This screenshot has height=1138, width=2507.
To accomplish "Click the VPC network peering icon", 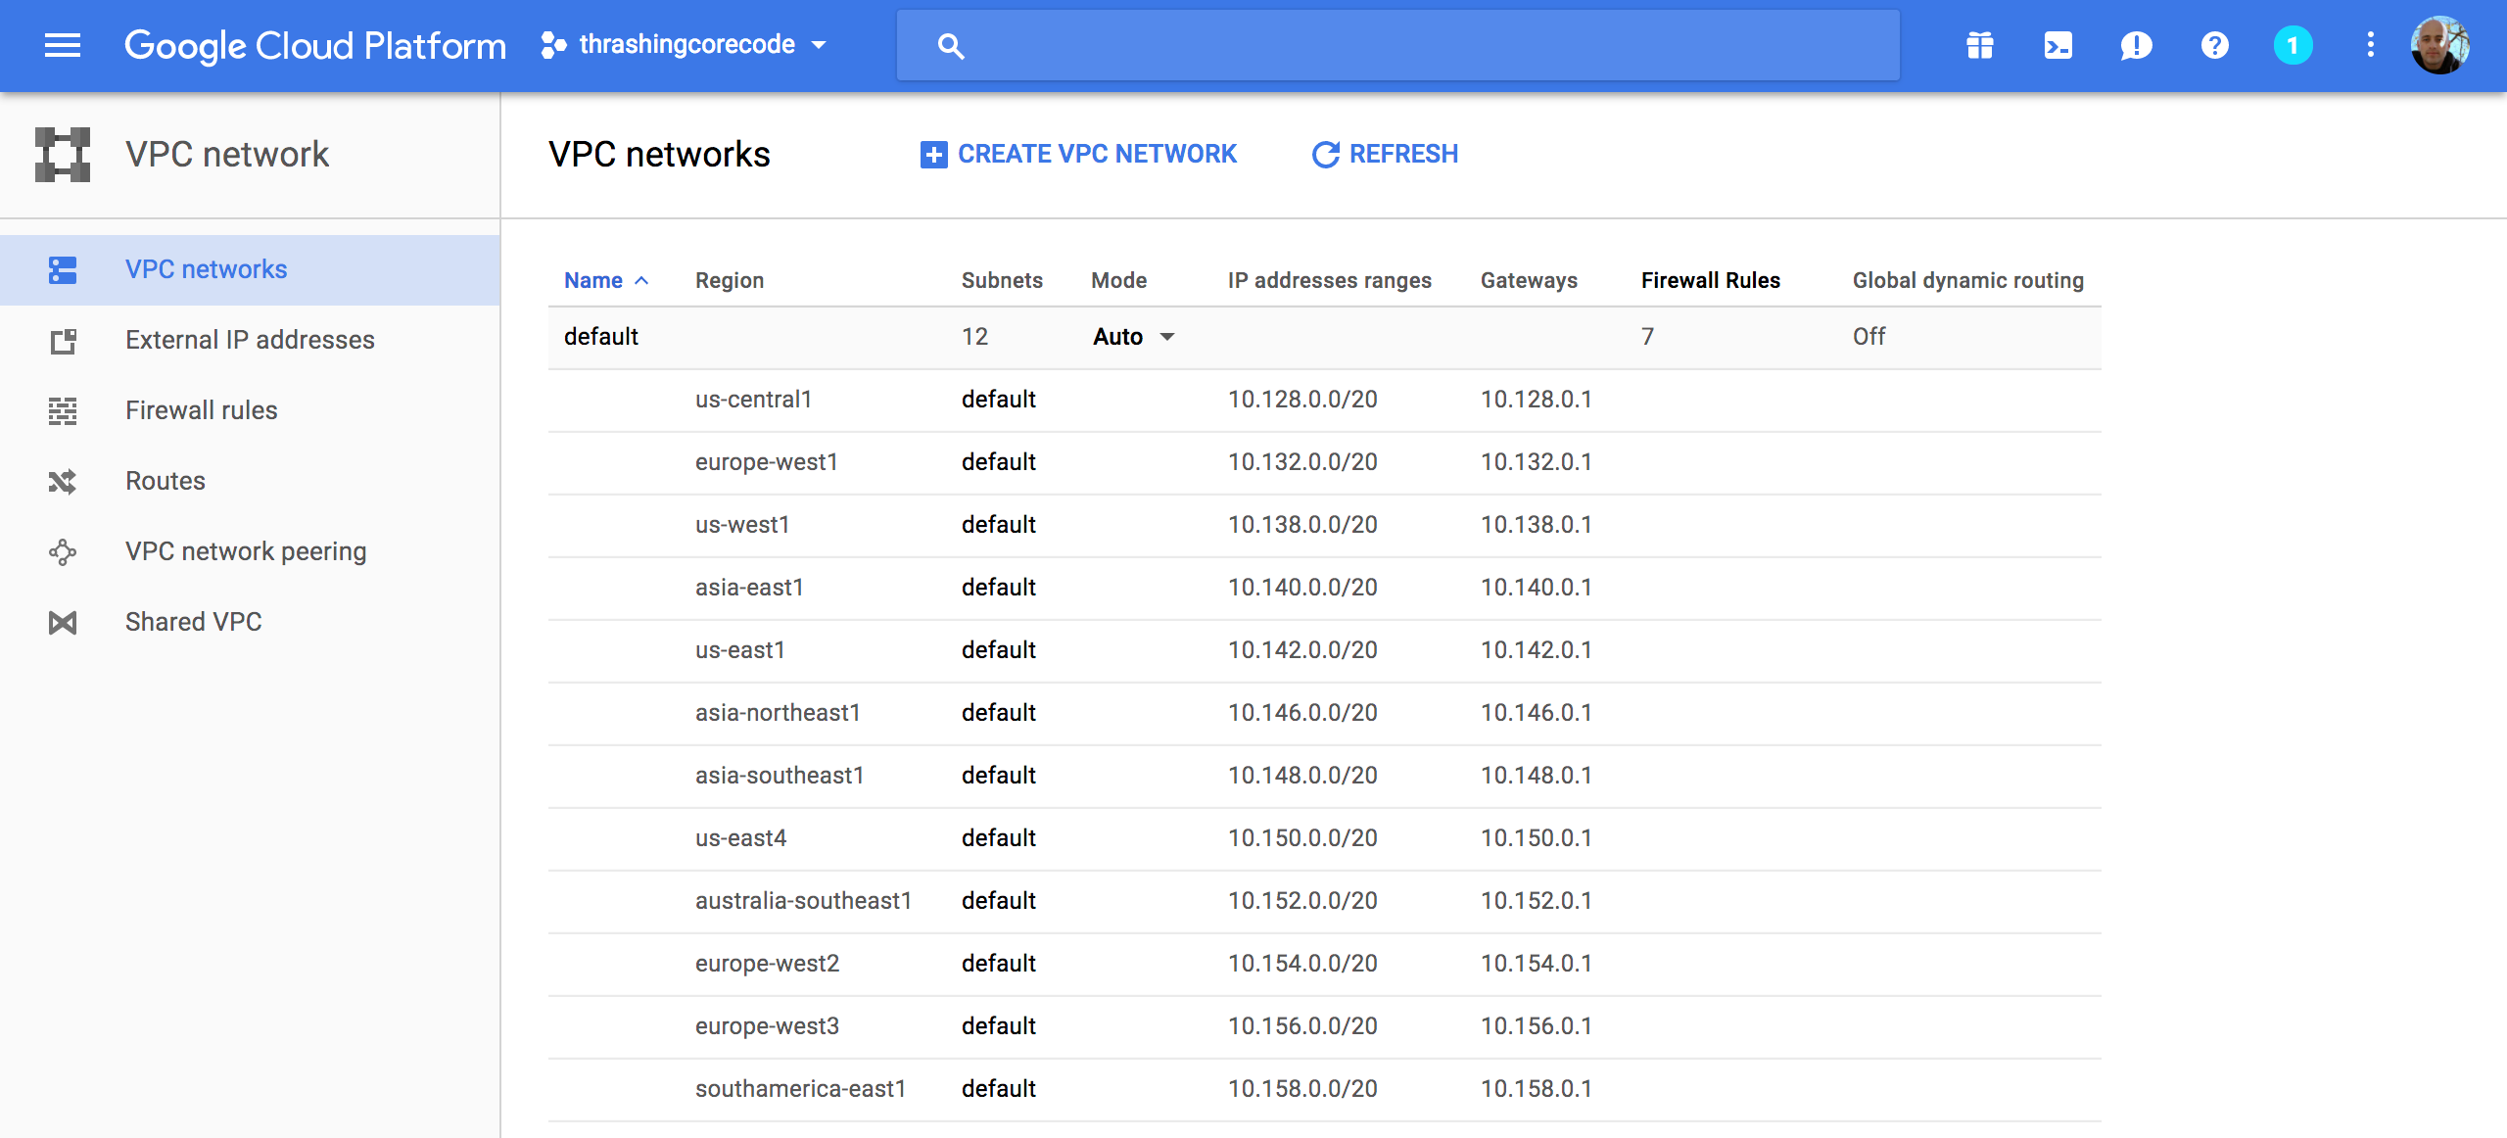I will click(63, 552).
